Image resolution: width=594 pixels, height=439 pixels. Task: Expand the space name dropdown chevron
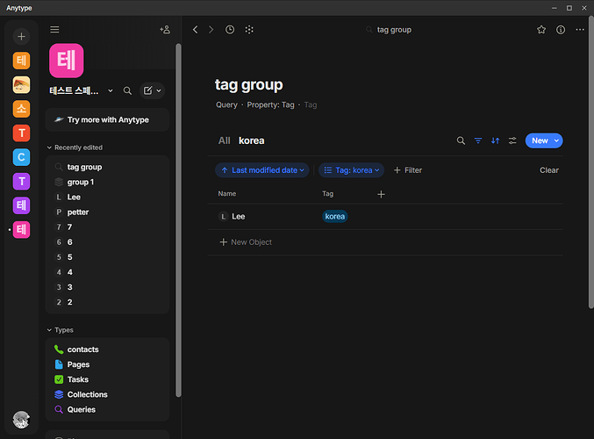tap(111, 90)
